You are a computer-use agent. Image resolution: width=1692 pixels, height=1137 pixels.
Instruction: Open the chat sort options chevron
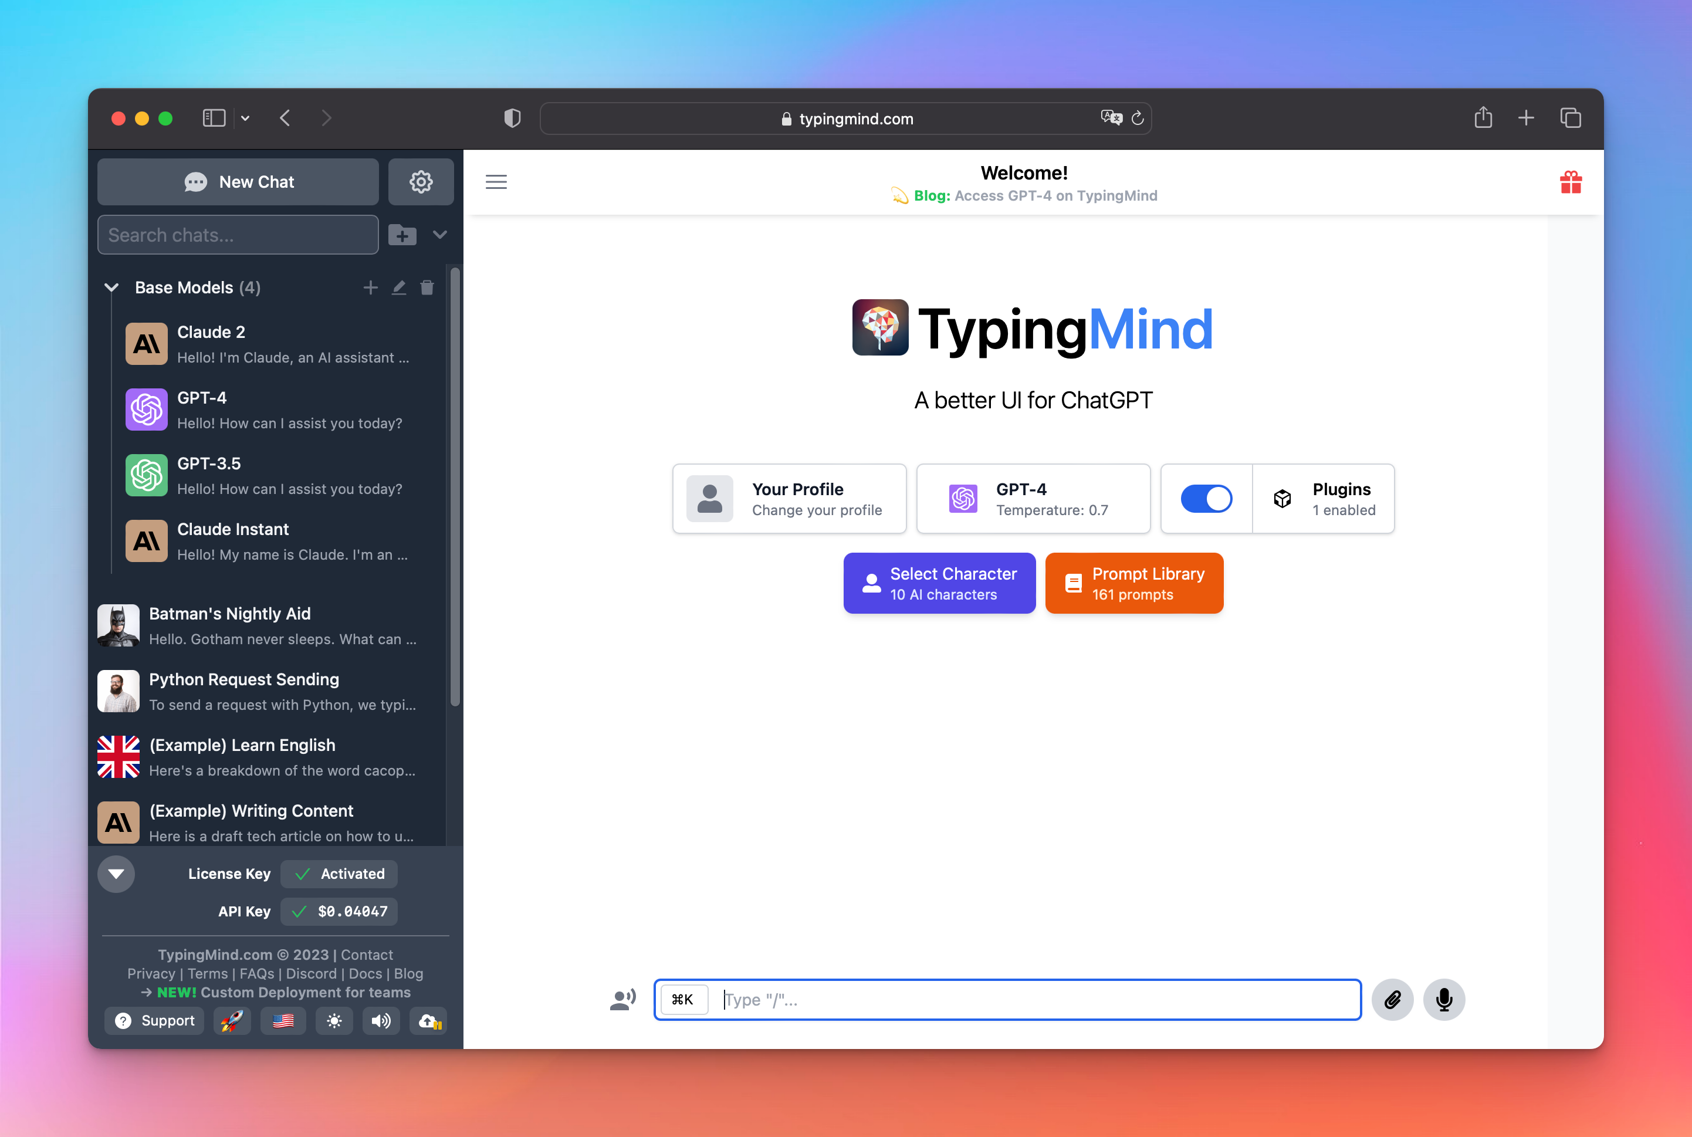tap(441, 234)
